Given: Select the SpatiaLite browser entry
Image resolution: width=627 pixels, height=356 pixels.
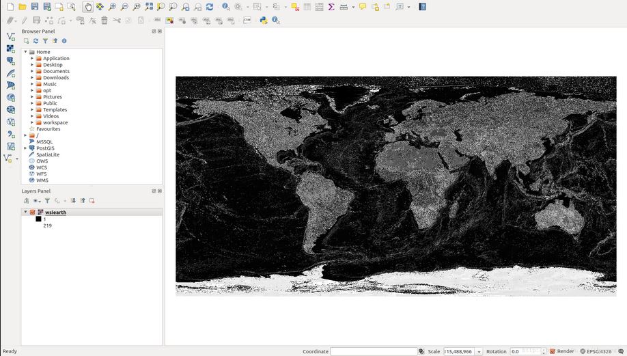Looking at the screenshot, I should pos(48,154).
